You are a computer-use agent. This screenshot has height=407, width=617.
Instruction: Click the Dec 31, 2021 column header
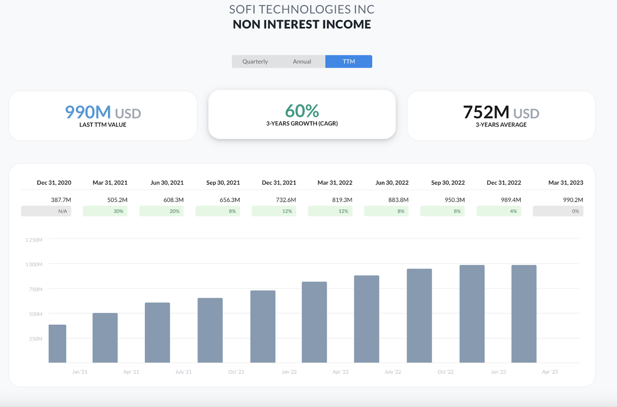279,183
